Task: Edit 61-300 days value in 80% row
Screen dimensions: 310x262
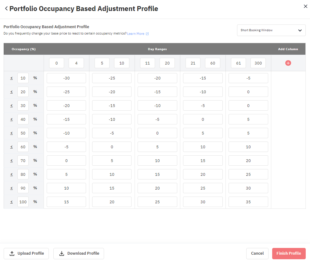Action: pyautogui.click(x=248, y=175)
